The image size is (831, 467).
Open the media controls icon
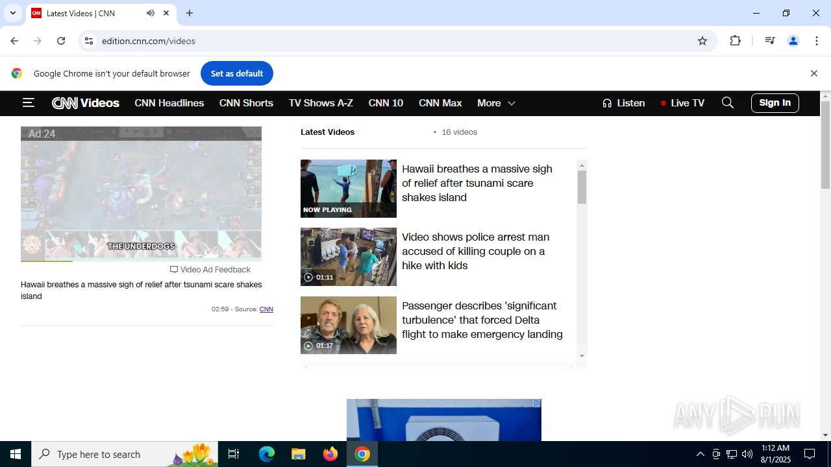tap(770, 41)
